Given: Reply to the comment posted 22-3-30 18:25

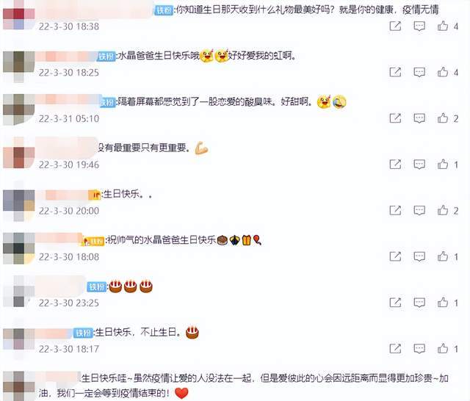Looking at the screenshot, I should (419, 72).
